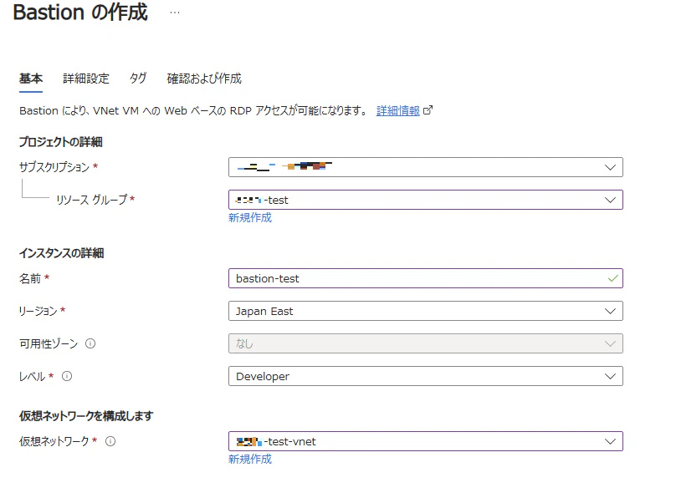
Task: Click the chevron arrow in the サブスクリプション box
Action: (x=610, y=167)
